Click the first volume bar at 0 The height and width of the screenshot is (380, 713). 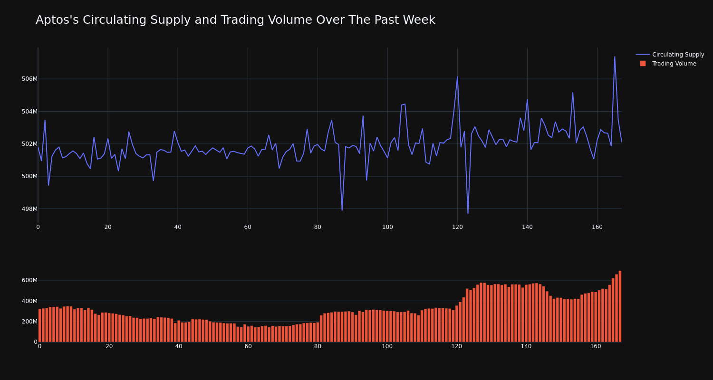[40, 325]
